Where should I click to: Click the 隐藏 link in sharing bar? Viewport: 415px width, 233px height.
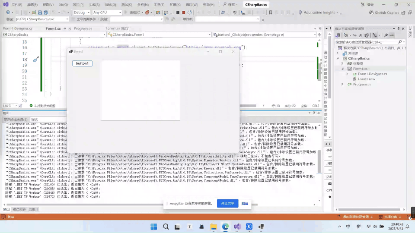[x=245, y=203]
